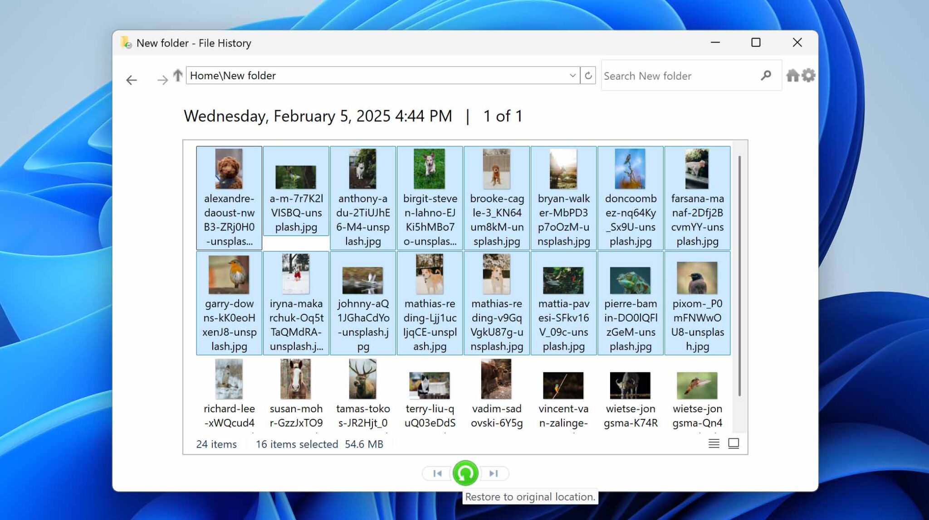Click in the Search New folder field
Screen dimensions: 929x520
(x=671, y=76)
